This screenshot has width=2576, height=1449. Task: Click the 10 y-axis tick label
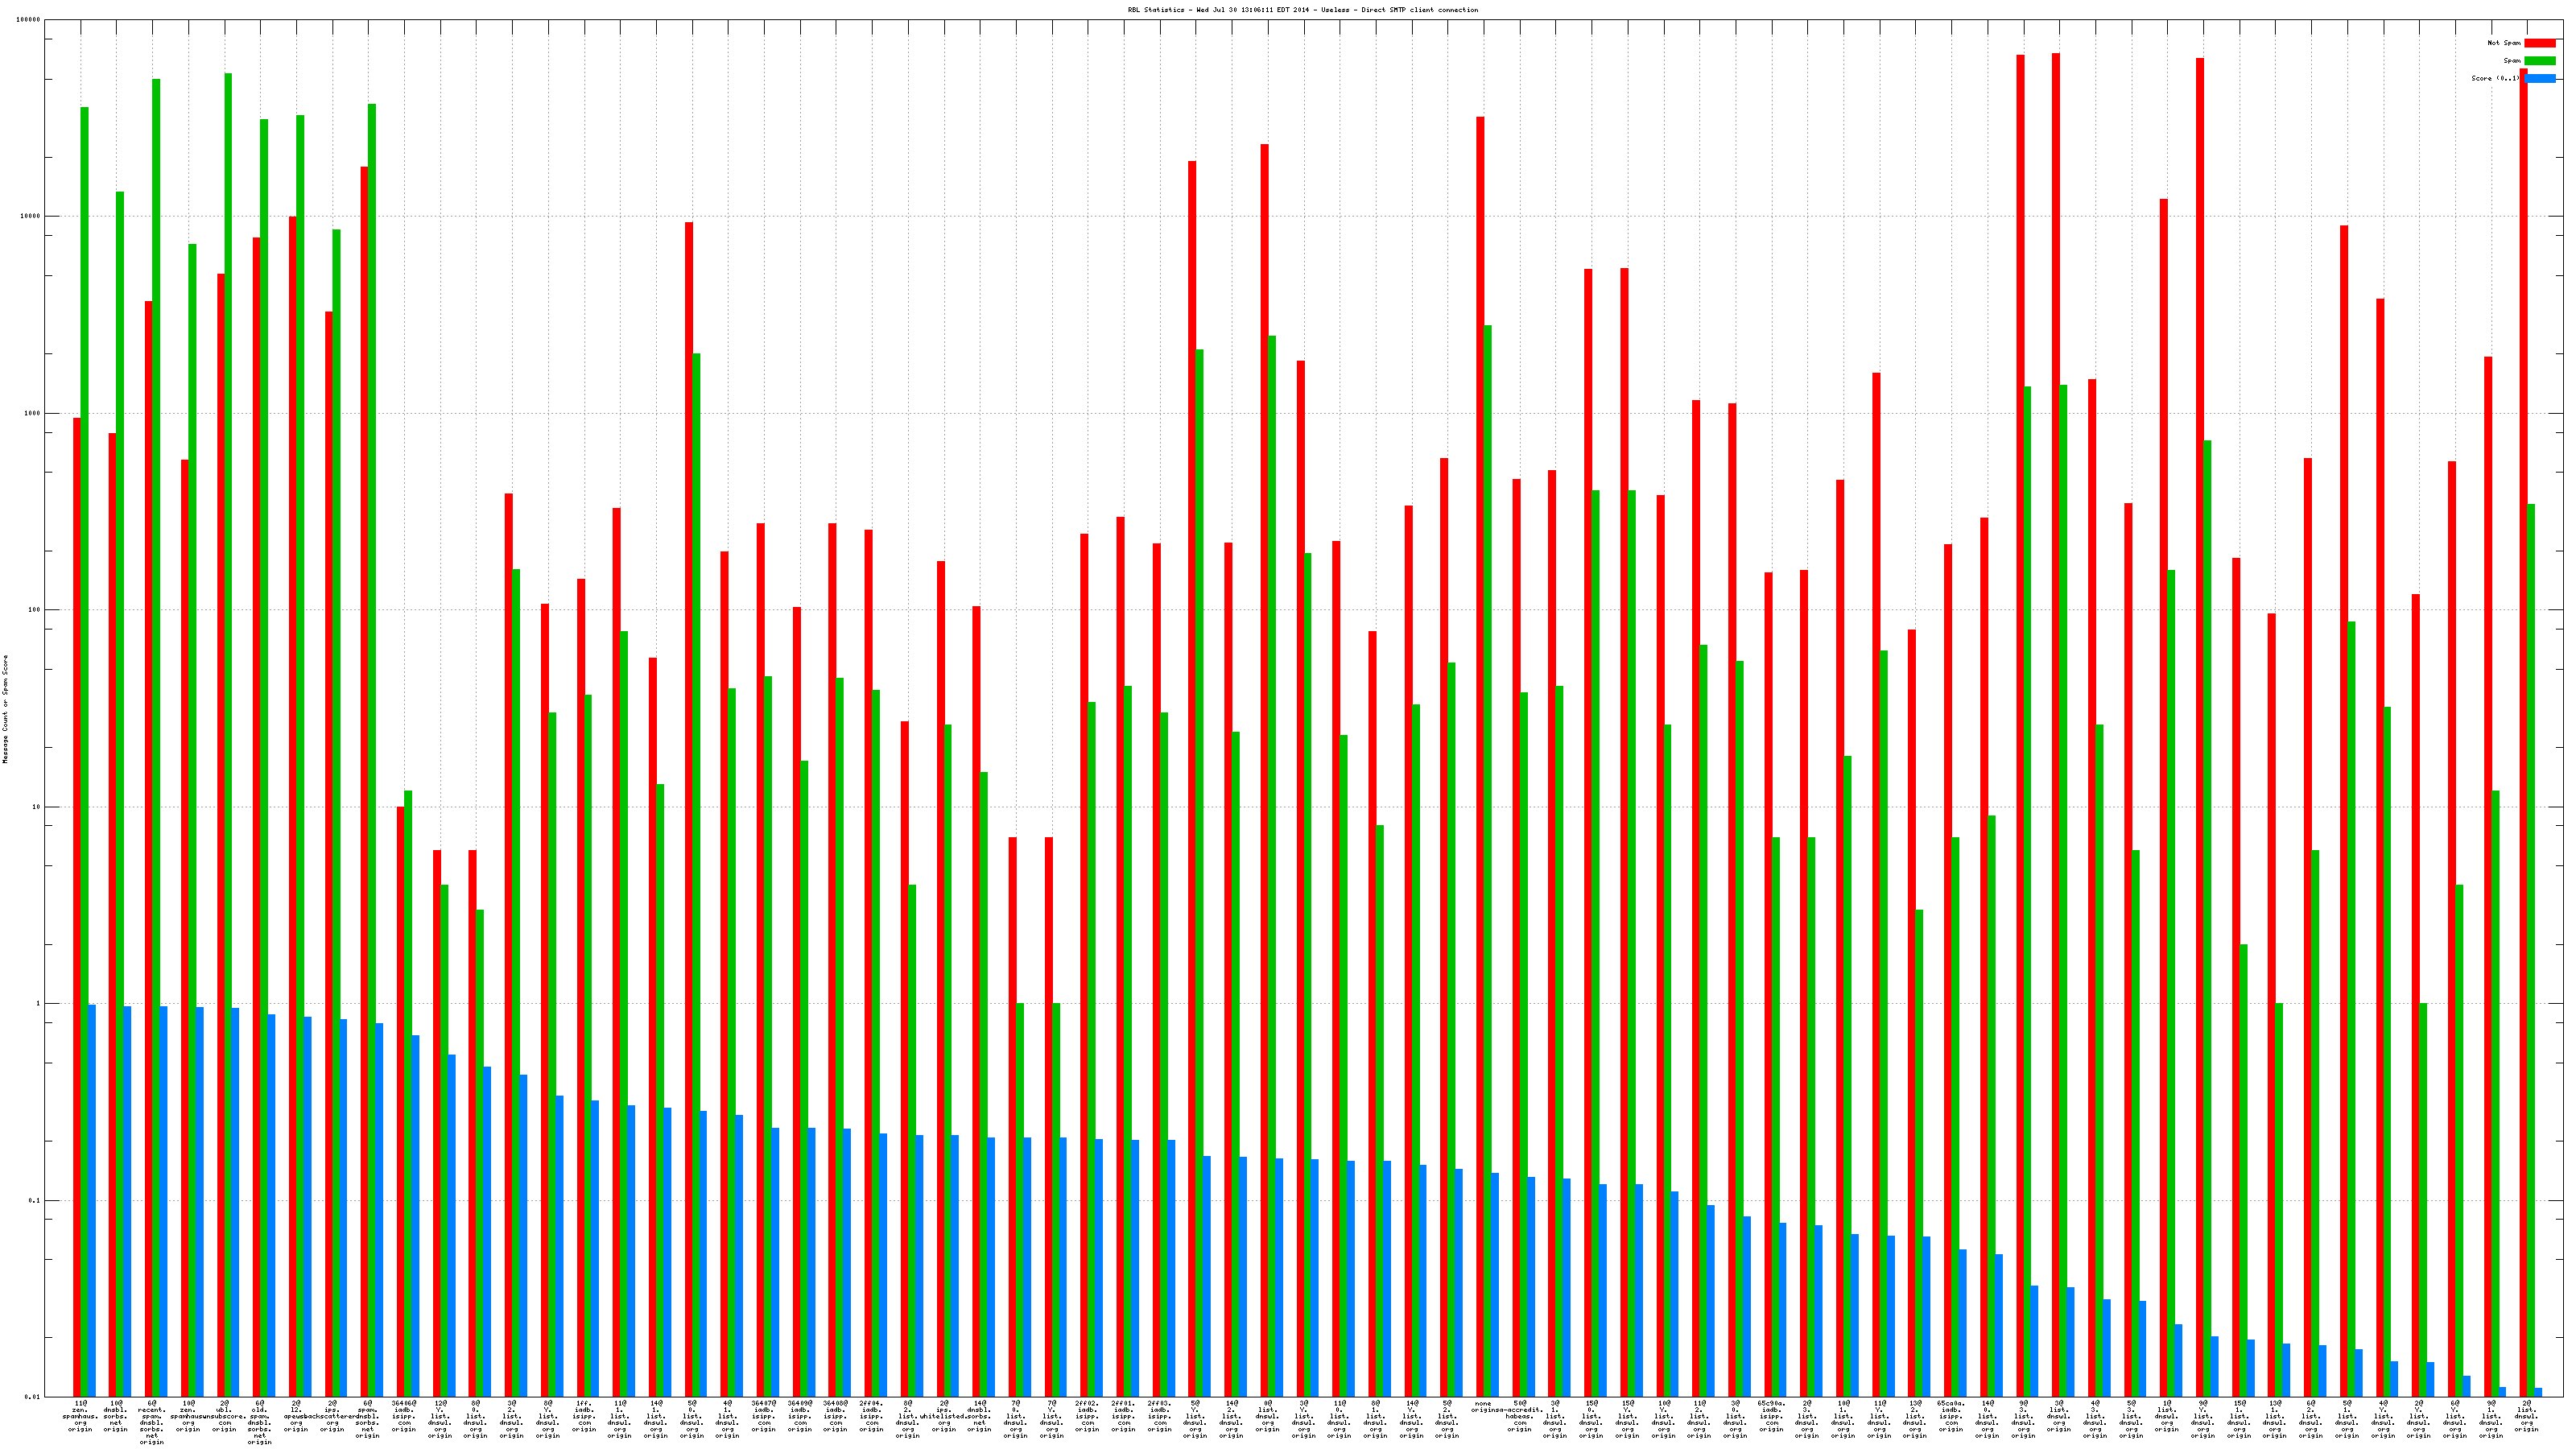tap(37, 807)
